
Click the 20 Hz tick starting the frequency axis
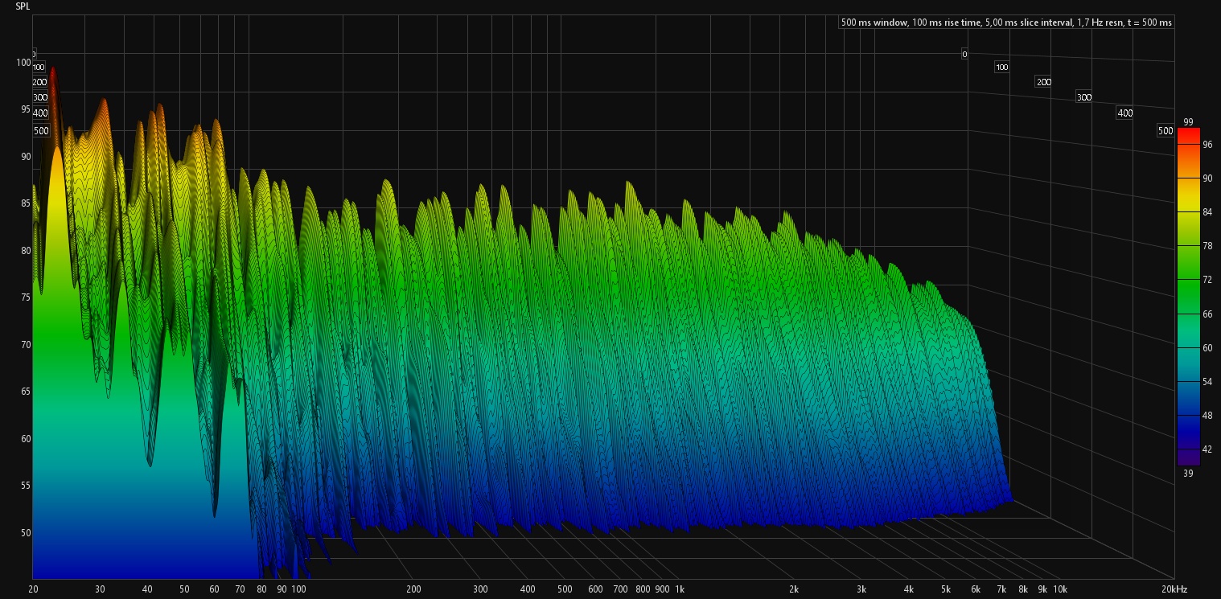coord(33,589)
